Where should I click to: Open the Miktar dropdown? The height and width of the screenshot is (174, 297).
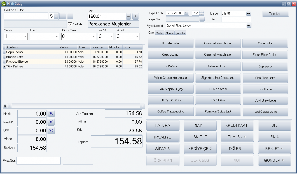click(25, 36)
